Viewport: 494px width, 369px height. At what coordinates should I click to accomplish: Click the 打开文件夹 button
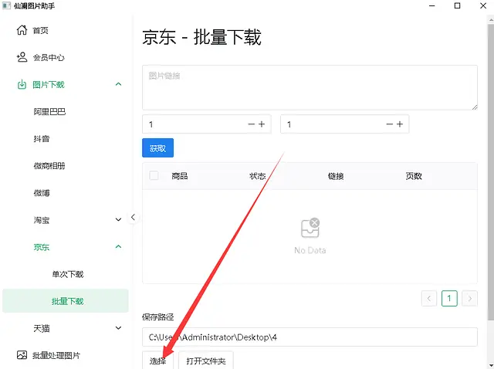point(206,361)
